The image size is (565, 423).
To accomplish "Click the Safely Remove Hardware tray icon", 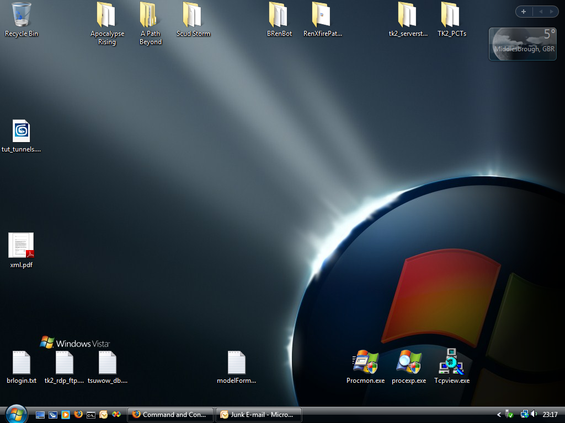I will click(x=510, y=414).
